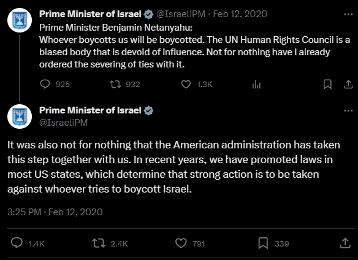Open more options on the first tweet
The height and width of the screenshot is (260, 358).
tap(348, 14)
